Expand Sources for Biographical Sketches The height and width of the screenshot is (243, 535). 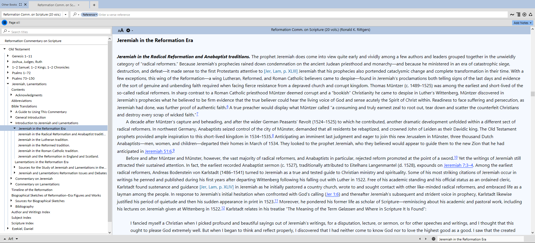pos(11,201)
